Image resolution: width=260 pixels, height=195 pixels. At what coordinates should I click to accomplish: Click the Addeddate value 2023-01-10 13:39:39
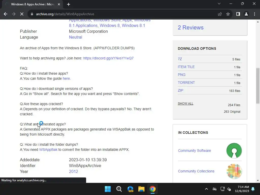[x=88, y=160]
